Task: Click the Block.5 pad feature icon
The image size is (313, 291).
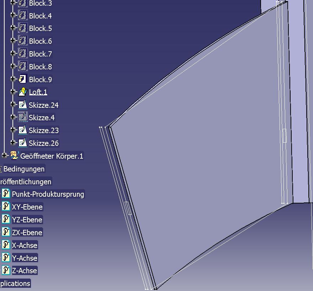Action: [22, 28]
